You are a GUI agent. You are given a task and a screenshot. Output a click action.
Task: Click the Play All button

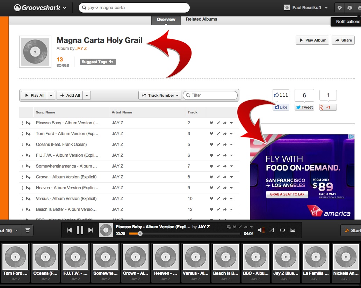pyautogui.click(x=34, y=95)
